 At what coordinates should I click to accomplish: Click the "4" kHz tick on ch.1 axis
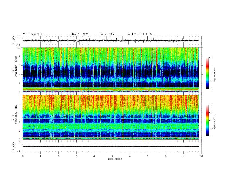click(20, 75)
